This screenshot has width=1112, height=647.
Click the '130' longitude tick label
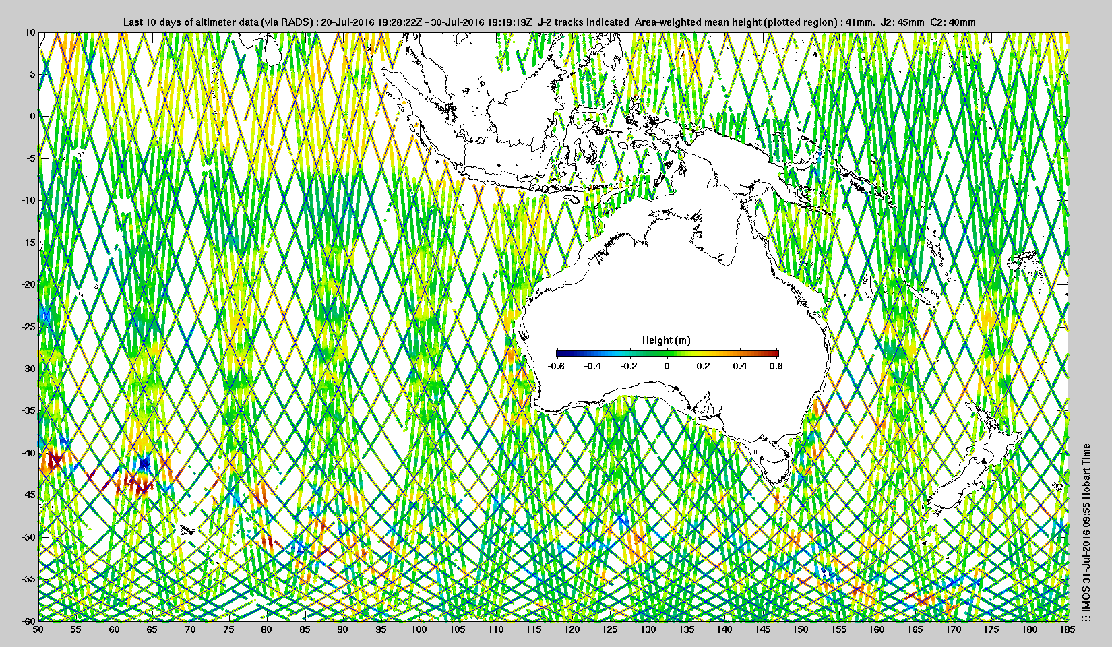(x=648, y=629)
